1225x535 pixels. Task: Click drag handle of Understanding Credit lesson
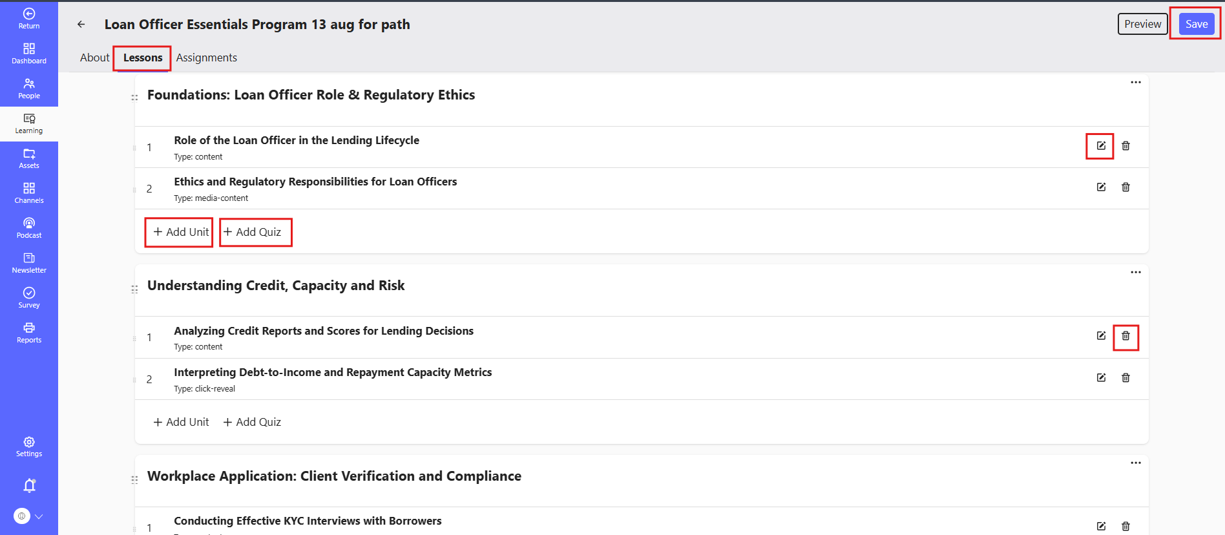click(134, 289)
